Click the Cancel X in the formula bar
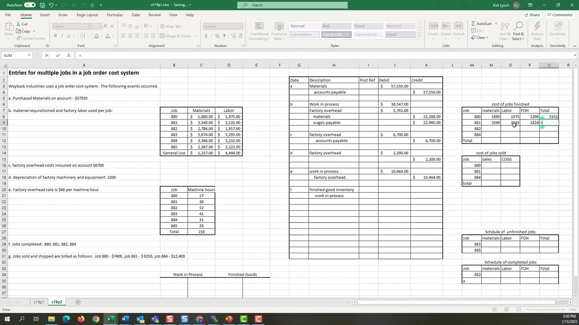This screenshot has height=325, width=579. coord(47,56)
